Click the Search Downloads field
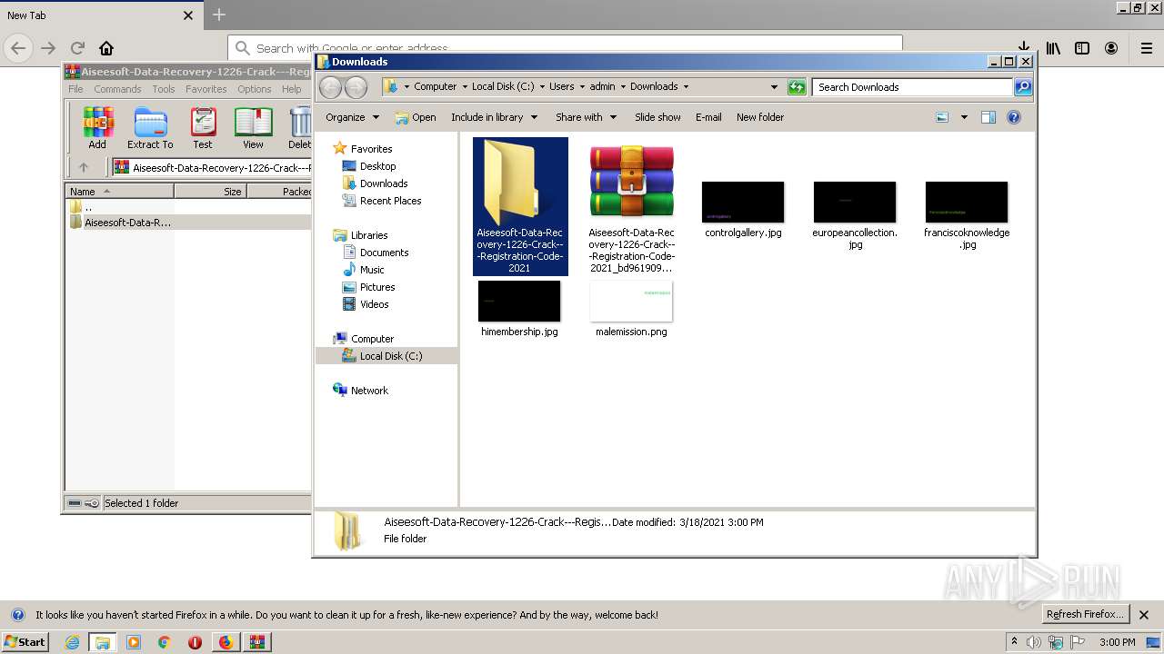The width and height of the screenshot is (1164, 654). (x=912, y=87)
